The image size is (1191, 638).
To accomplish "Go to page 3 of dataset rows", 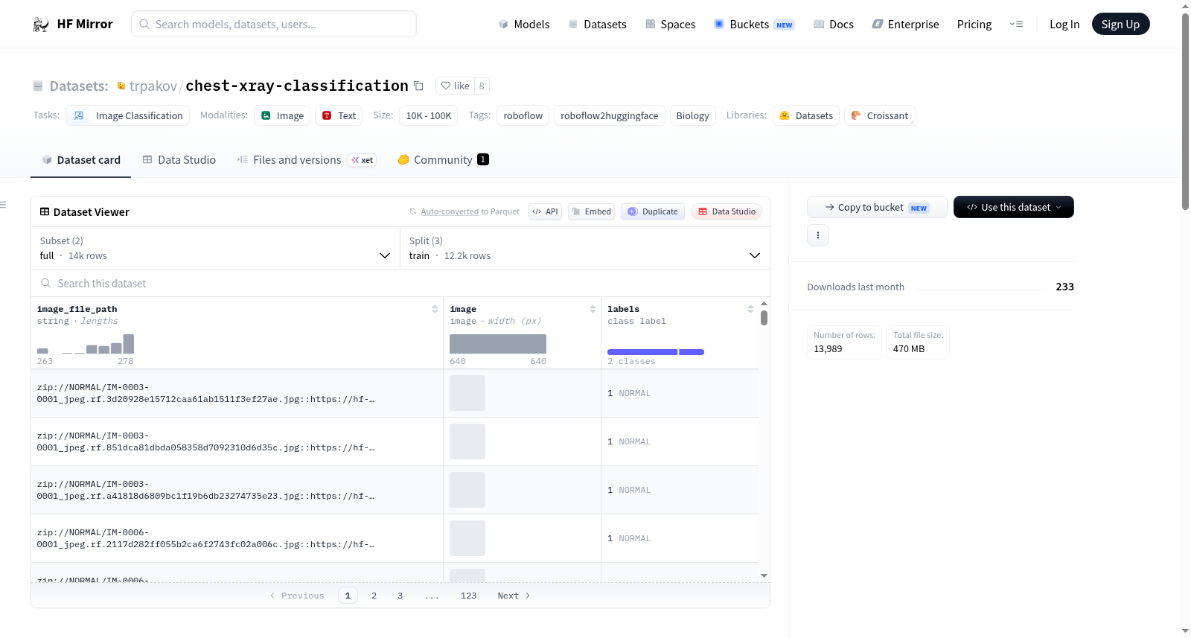I will click(400, 596).
